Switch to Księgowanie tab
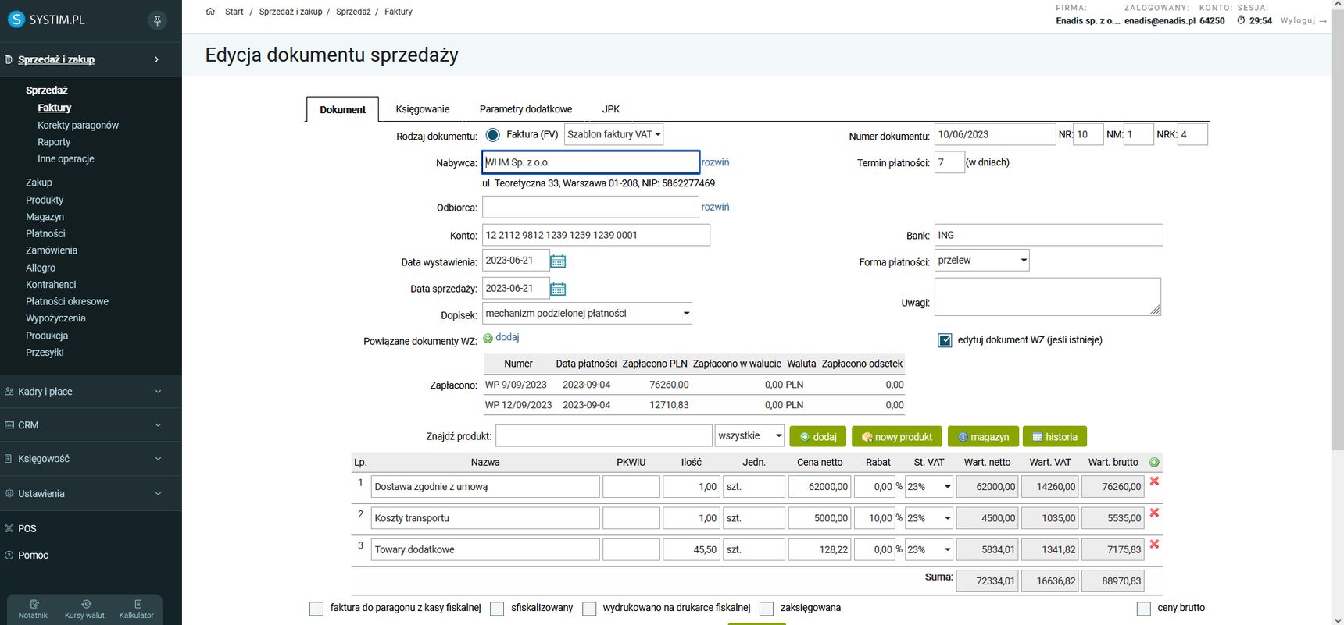The height and width of the screenshot is (625, 1344). click(423, 109)
